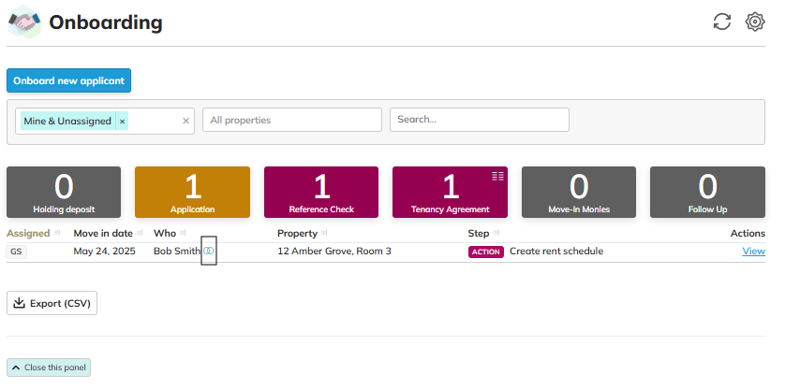Image resolution: width=785 pixels, height=389 pixels.
Task: Sort by the Step column icon
Action: 496,233
